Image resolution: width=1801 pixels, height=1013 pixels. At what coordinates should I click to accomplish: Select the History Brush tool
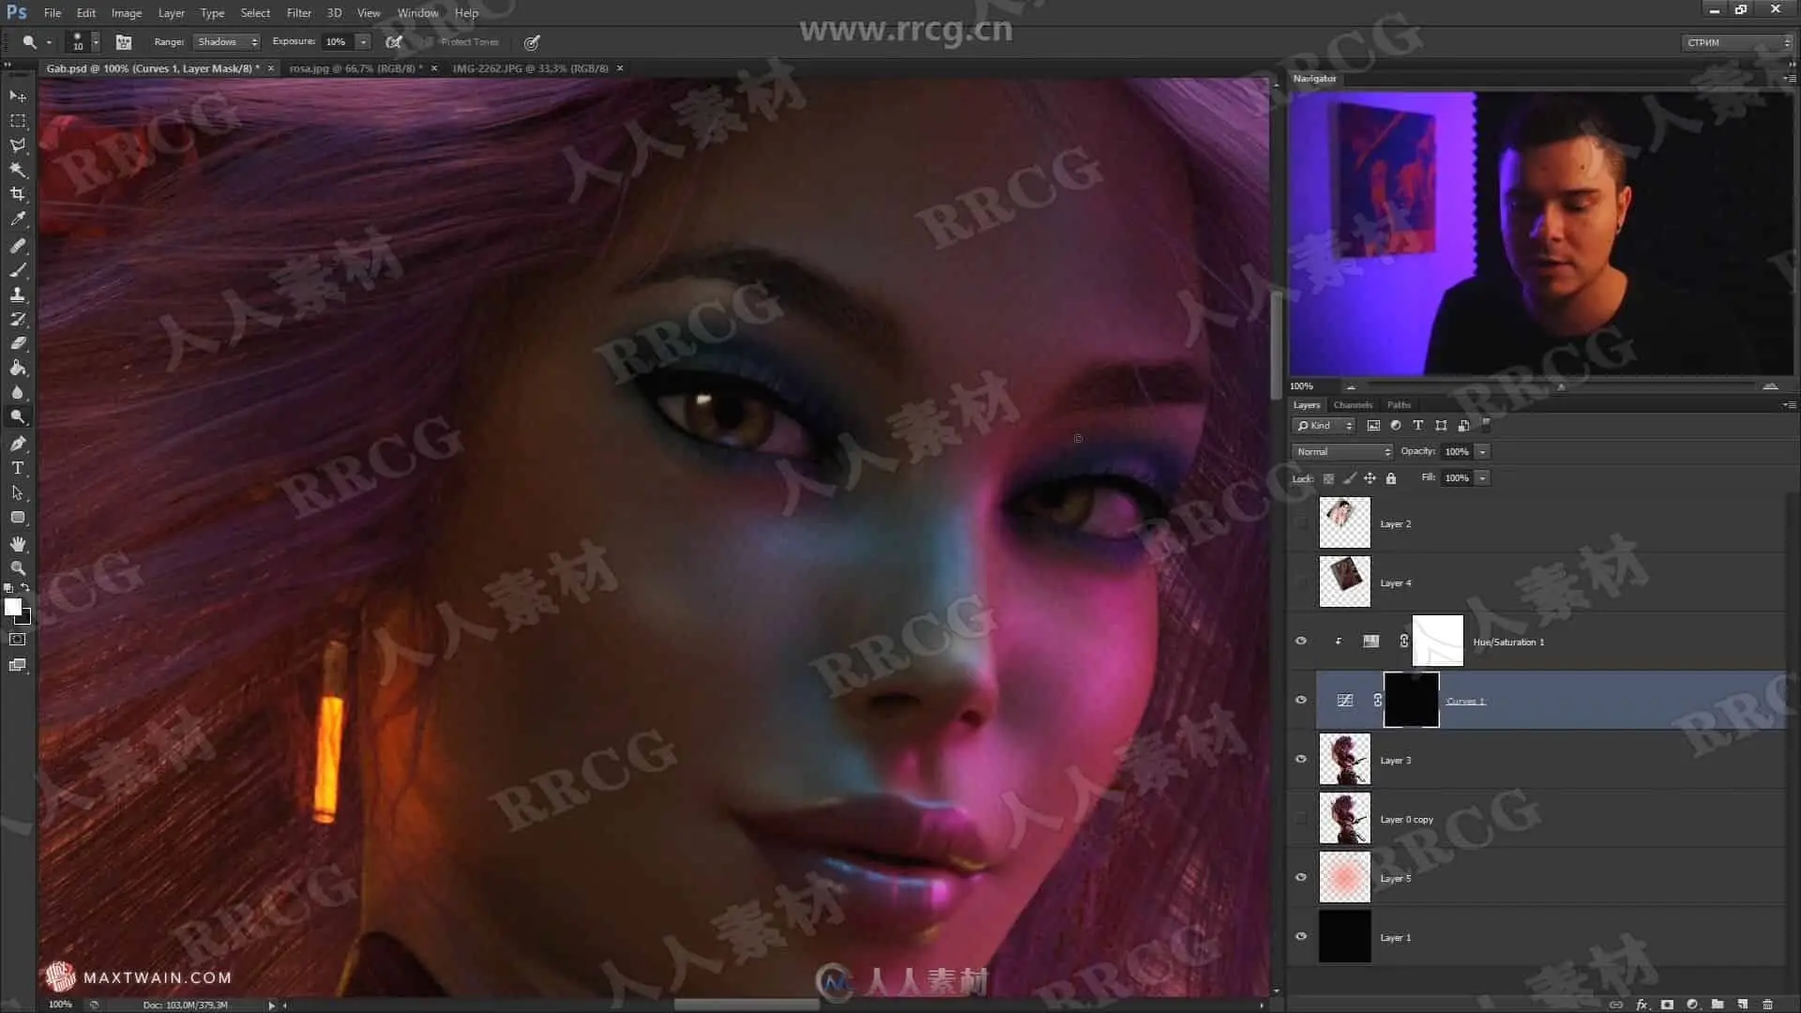click(18, 319)
